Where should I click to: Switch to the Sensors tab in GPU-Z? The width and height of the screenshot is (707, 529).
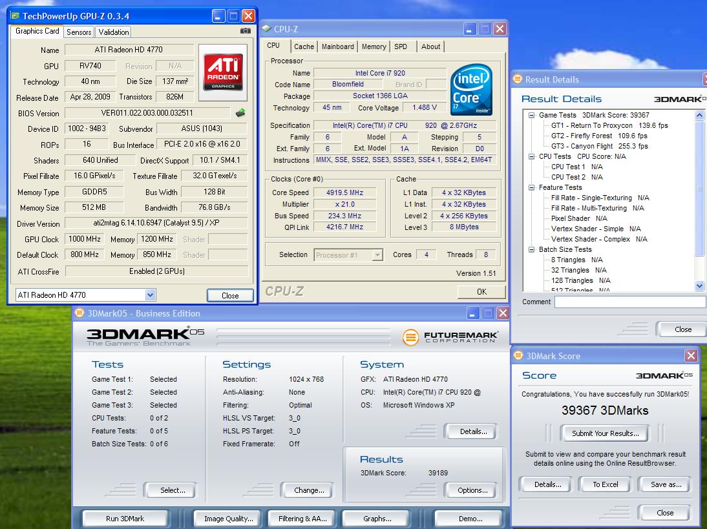pos(79,32)
